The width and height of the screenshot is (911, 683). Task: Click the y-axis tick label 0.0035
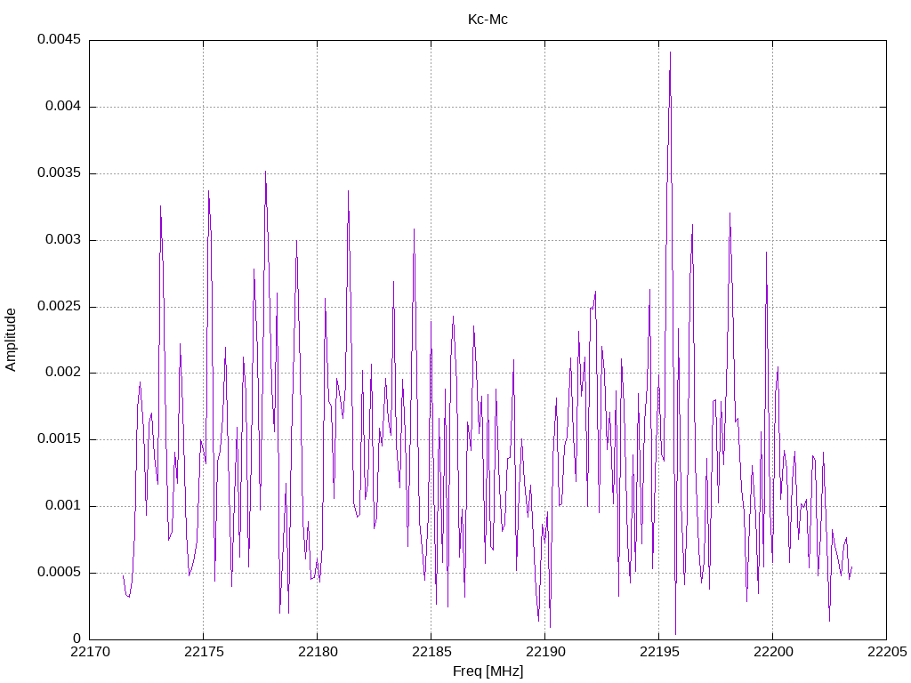coord(60,173)
